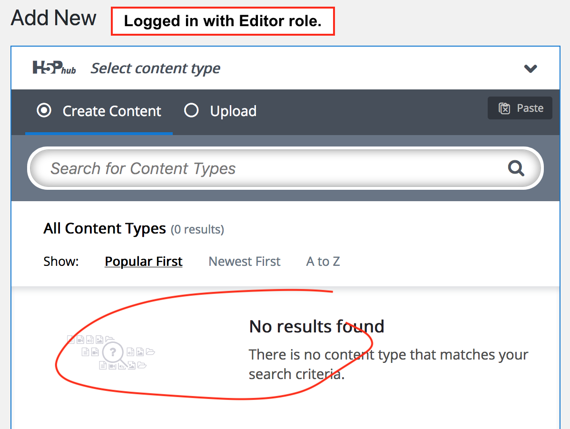This screenshot has height=429, width=570.
Task: Switch to the Upload tab label
Action: [x=234, y=111]
